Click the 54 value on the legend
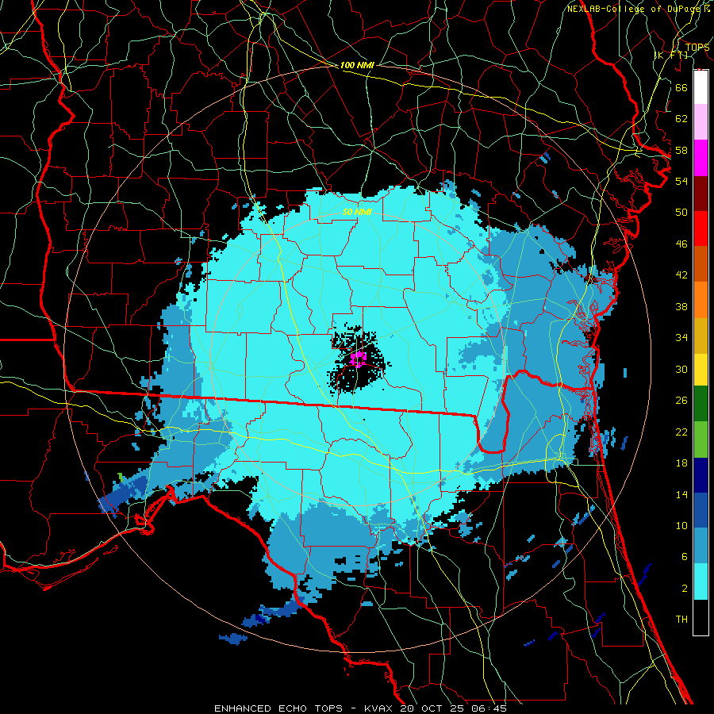The height and width of the screenshot is (714, 714). click(681, 181)
